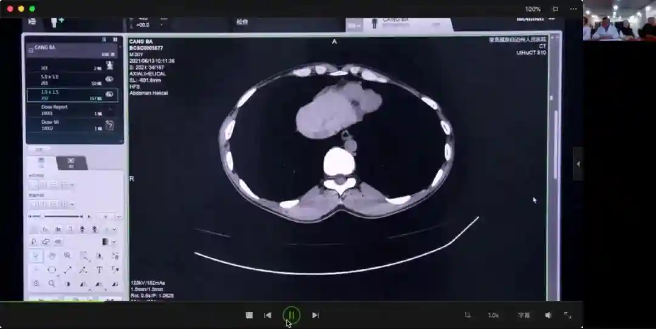Screen dimensions: 656x329
Task: Mute the player volume
Action: (x=548, y=315)
